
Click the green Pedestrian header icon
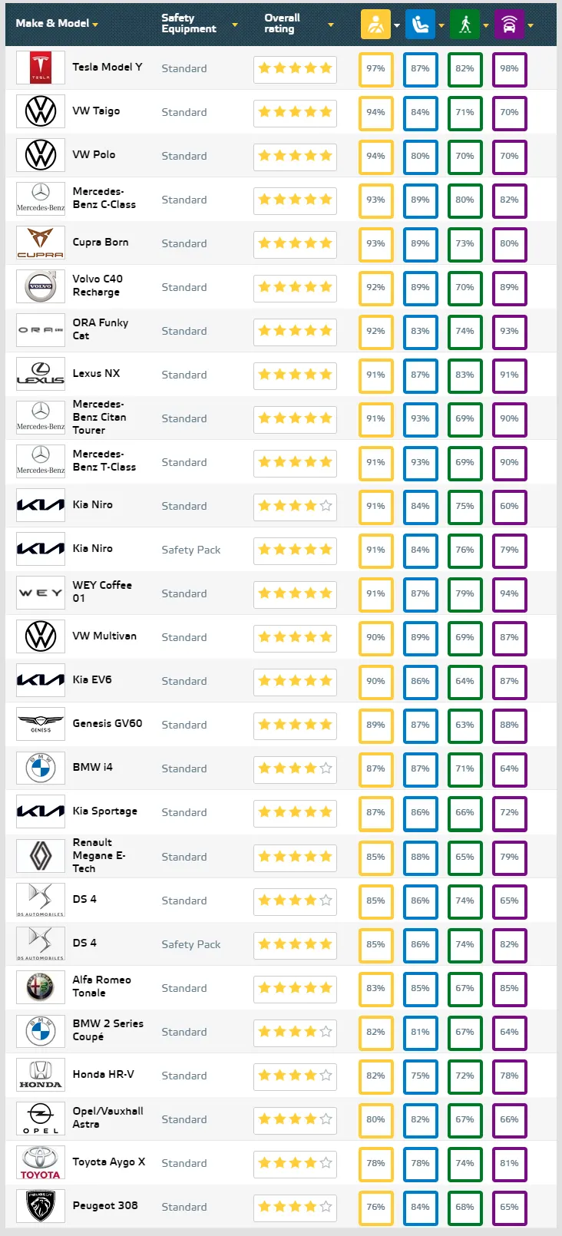pos(464,25)
